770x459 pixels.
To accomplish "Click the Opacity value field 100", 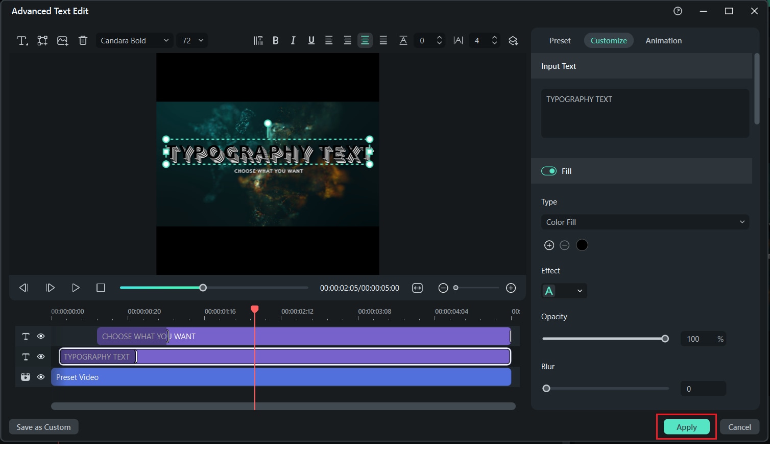I will click(x=703, y=339).
